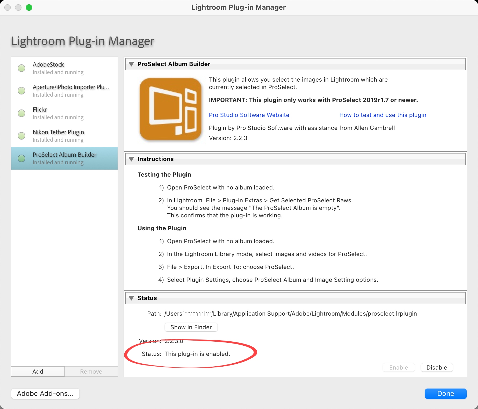Open the Pro Studio Software Website link

point(249,115)
